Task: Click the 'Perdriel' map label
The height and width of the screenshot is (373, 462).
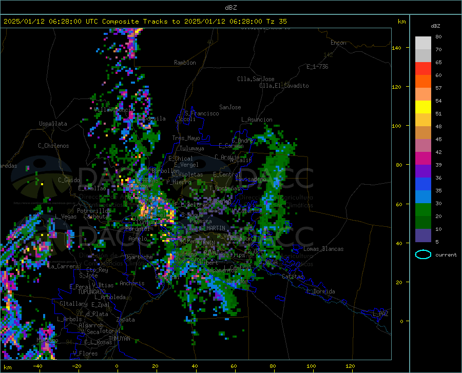Action: click(138, 228)
